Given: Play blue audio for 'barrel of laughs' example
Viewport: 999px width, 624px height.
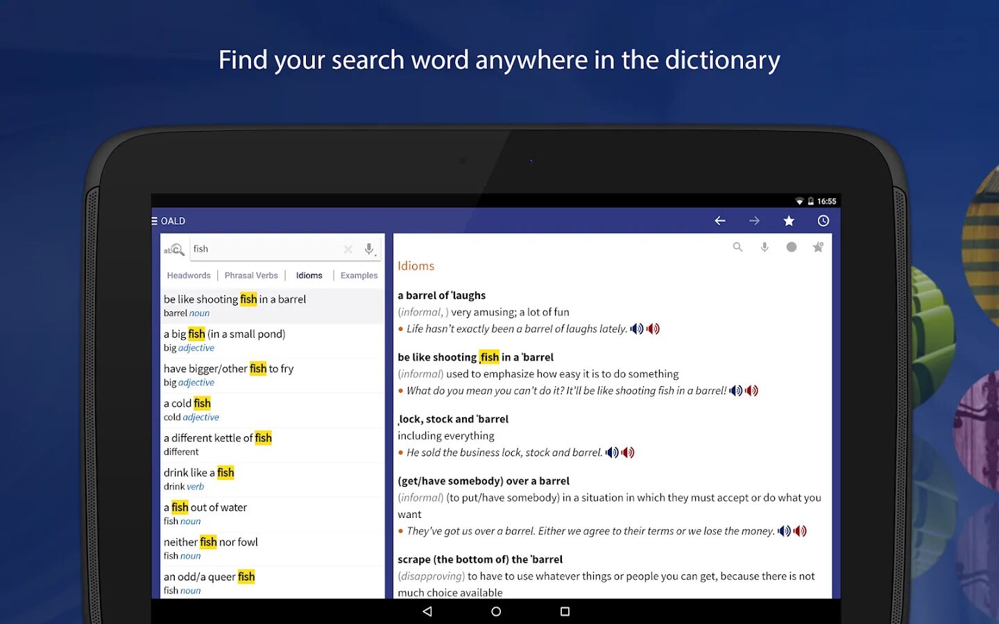Looking at the screenshot, I should (x=637, y=329).
